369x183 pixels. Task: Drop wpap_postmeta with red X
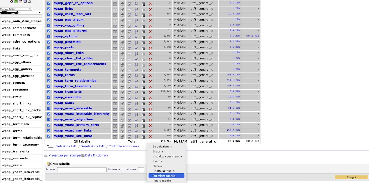tap(150, 42)
